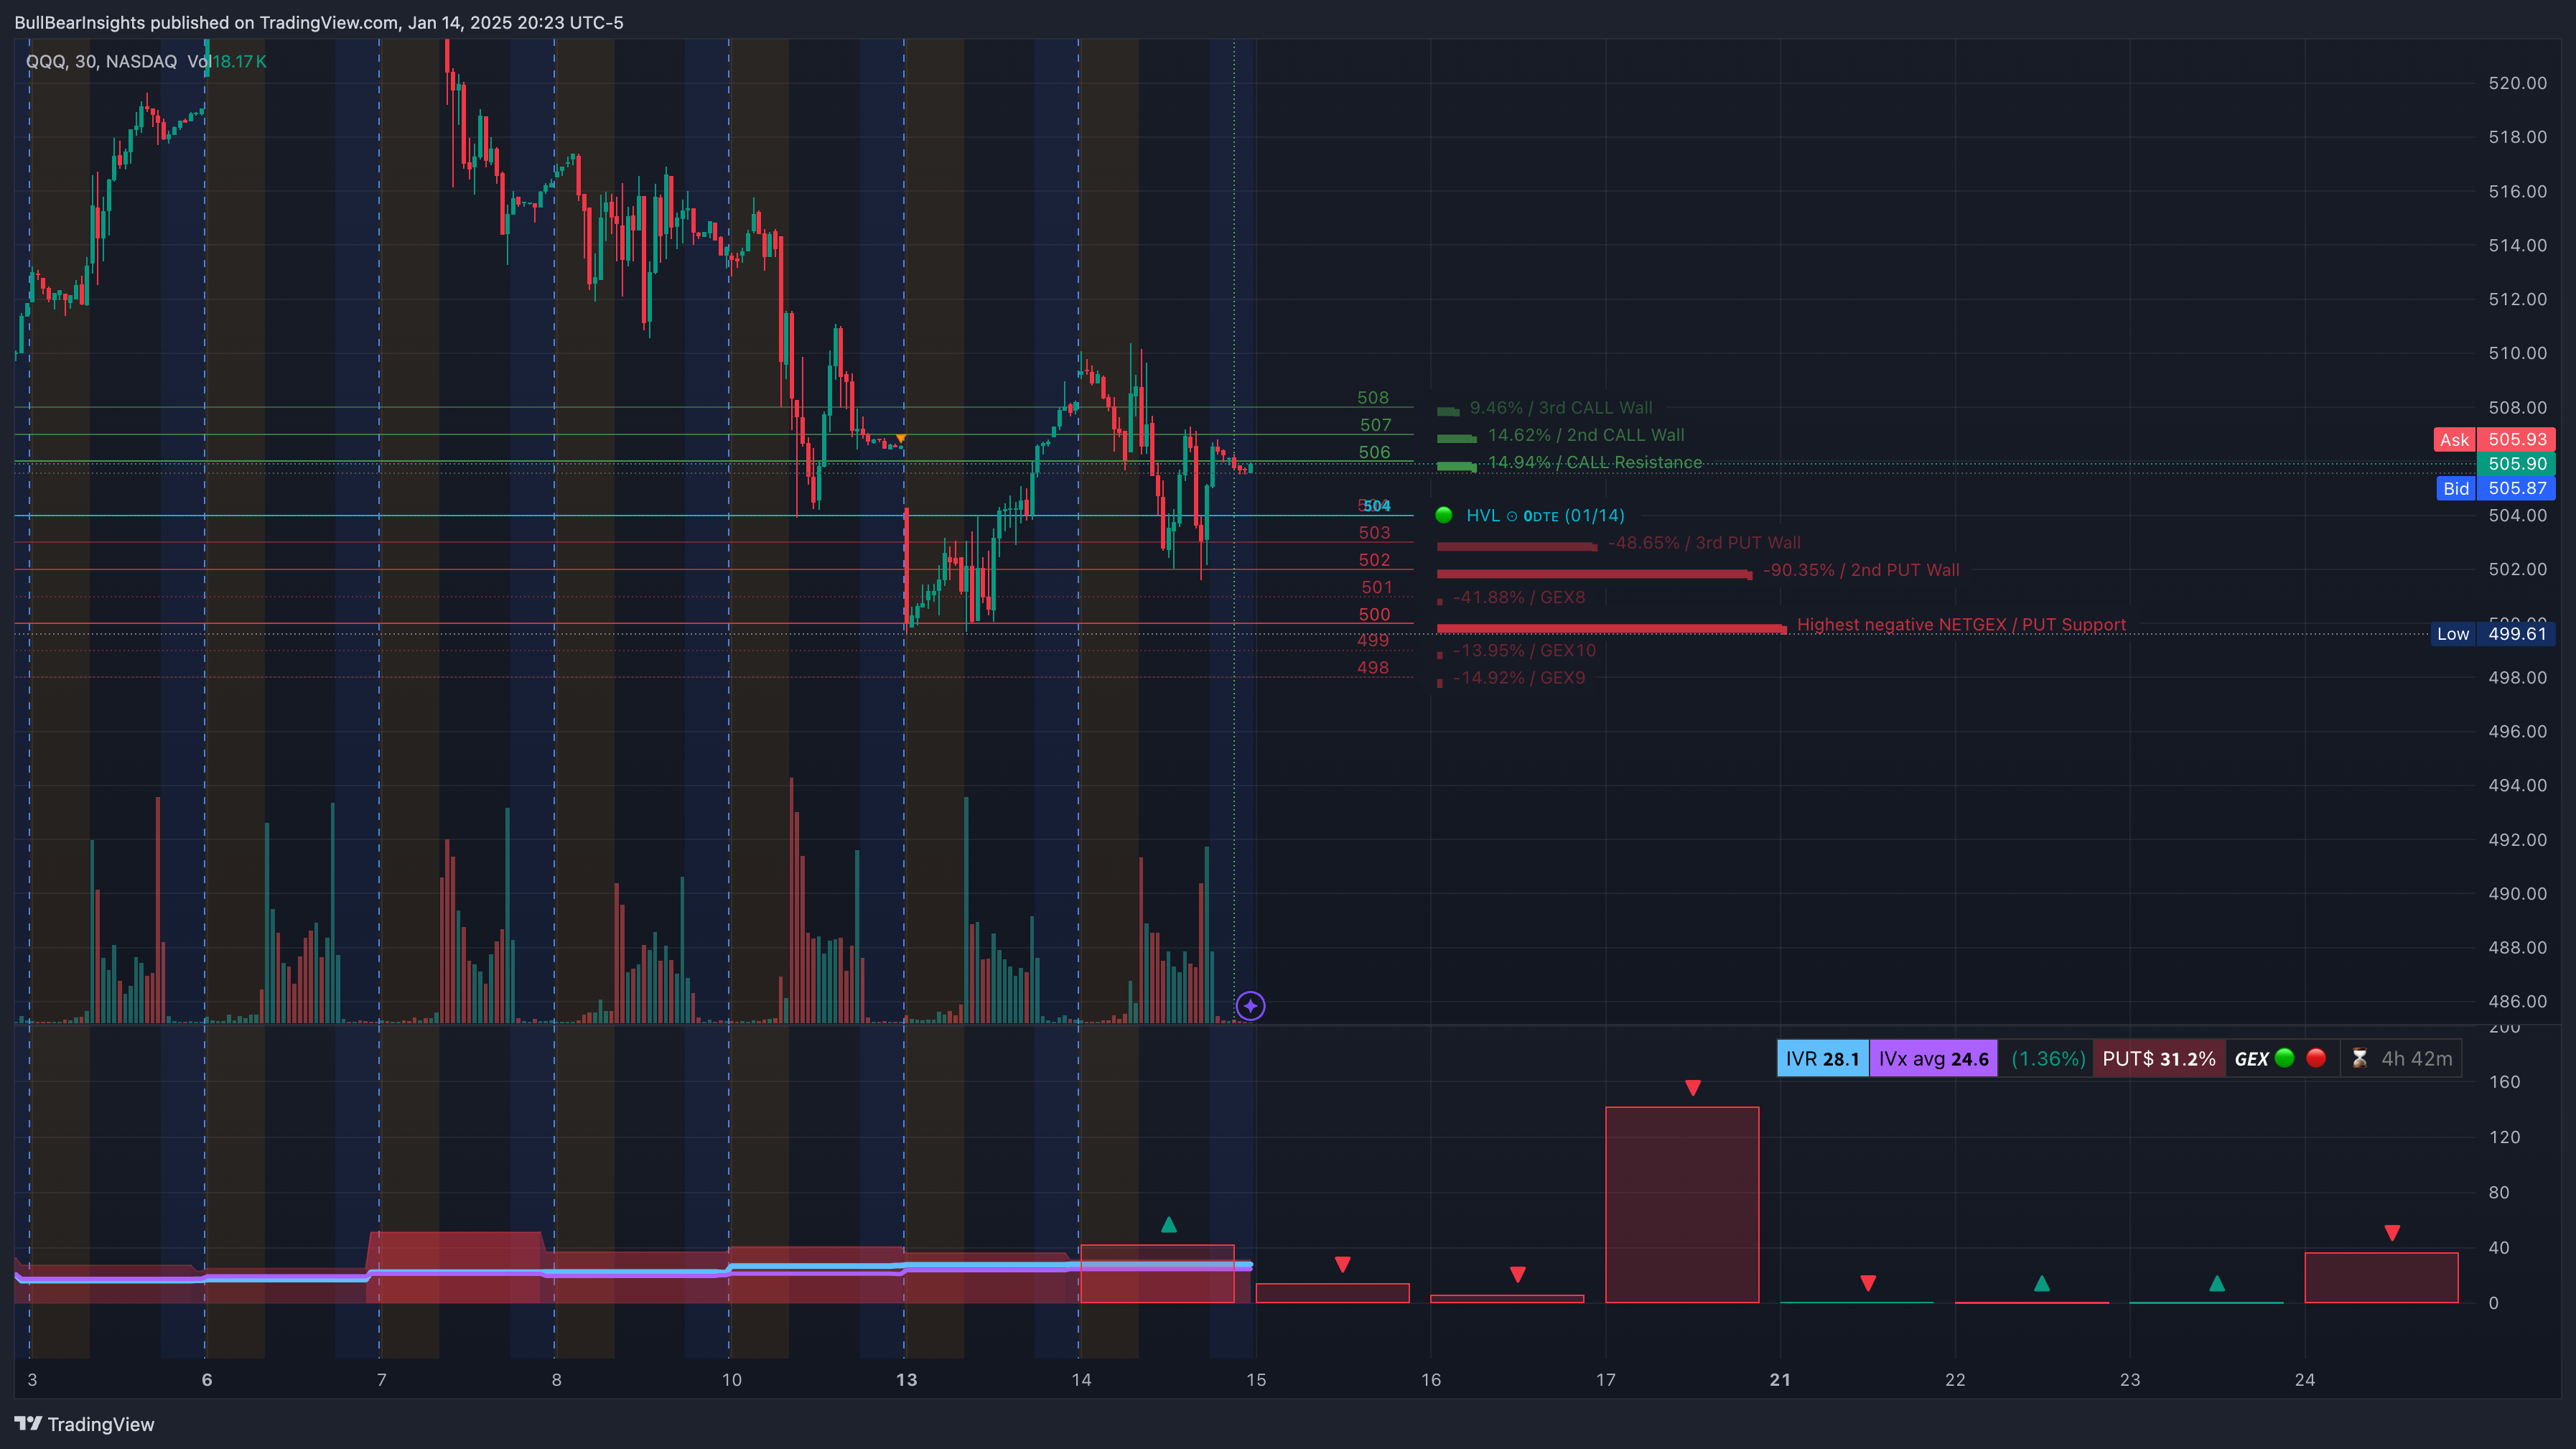The image size is (2576, 1449).
Task: Click the red bar on date 24
Action: point(2381,1277)
